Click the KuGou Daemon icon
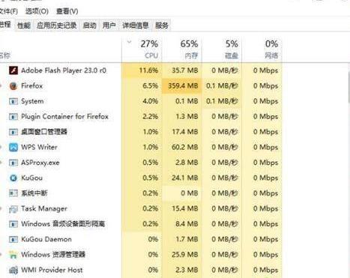This screenshot has height=278, width=350. 13,240
